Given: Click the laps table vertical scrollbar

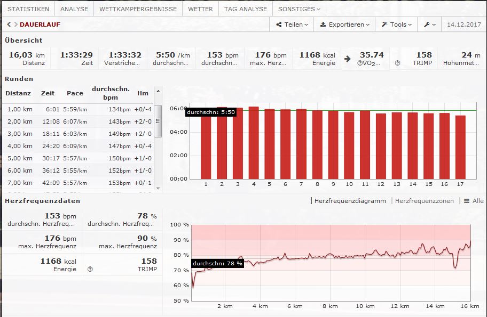Looking at the screenshot, I should pyautogui.click(x=158, y=128).
